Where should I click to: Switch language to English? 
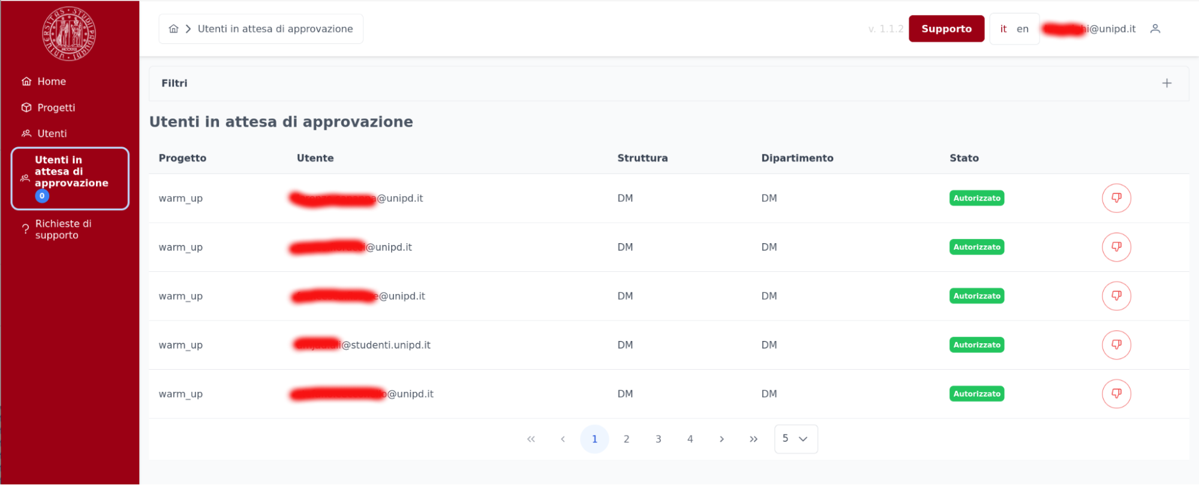[1022, 29]
